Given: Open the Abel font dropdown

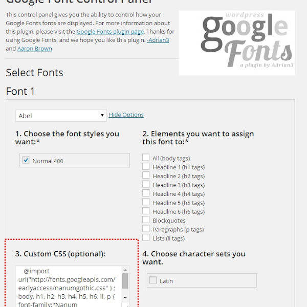Looking at the screenshot, I should (x=61, y=116).
